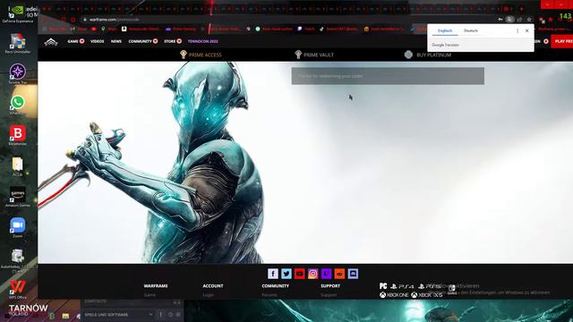Open Warframe Facebook page icon
Screen dimensions: 573x322
pos(273,274)
